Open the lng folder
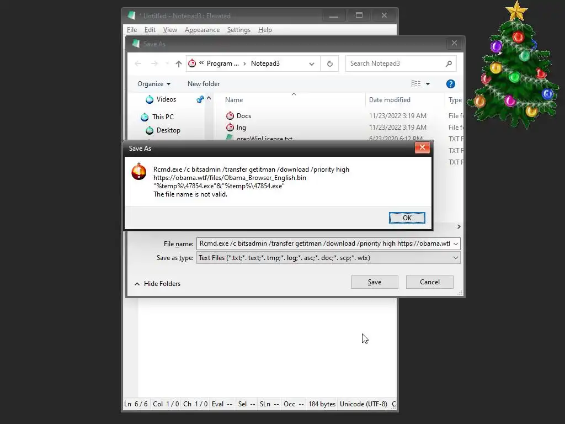 tap(241, 128)
